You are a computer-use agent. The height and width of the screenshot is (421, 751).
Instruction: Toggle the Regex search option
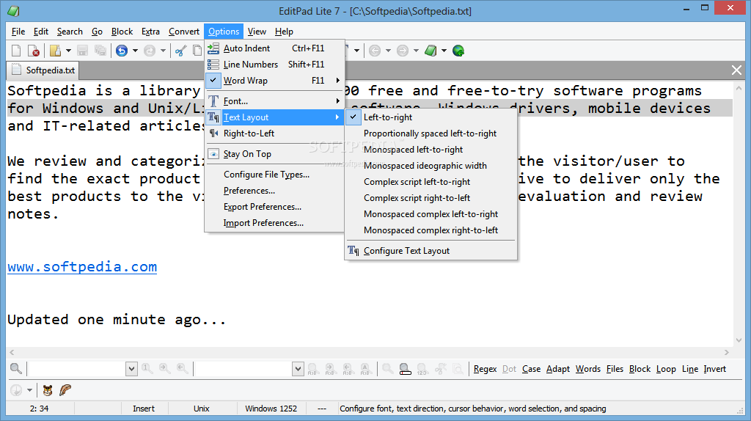486,369
